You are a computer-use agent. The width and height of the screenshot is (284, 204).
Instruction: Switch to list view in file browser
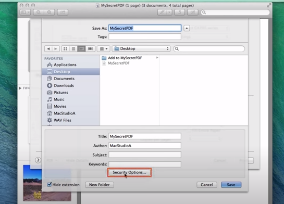(x=73, y=48)
